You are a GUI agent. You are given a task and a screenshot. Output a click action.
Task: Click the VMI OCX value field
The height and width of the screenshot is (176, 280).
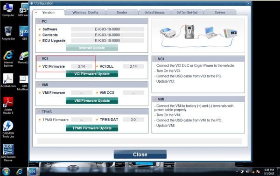click(133, 93)
